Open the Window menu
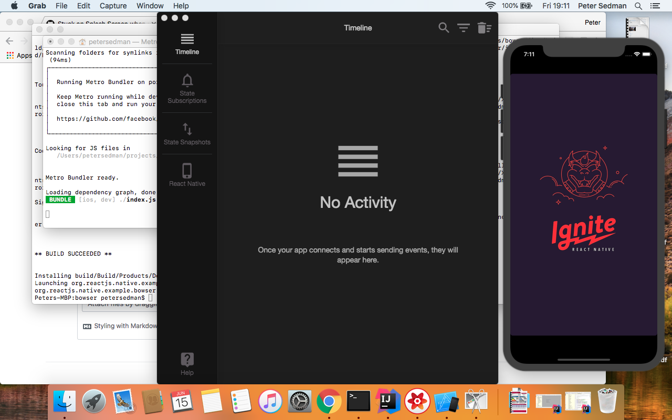 [150, 6]
